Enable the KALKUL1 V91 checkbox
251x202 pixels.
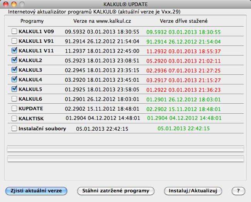click(x=14, y=41)
